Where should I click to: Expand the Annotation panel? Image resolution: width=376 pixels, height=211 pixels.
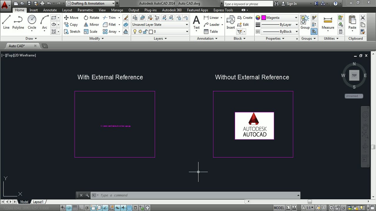pos(207,38)
